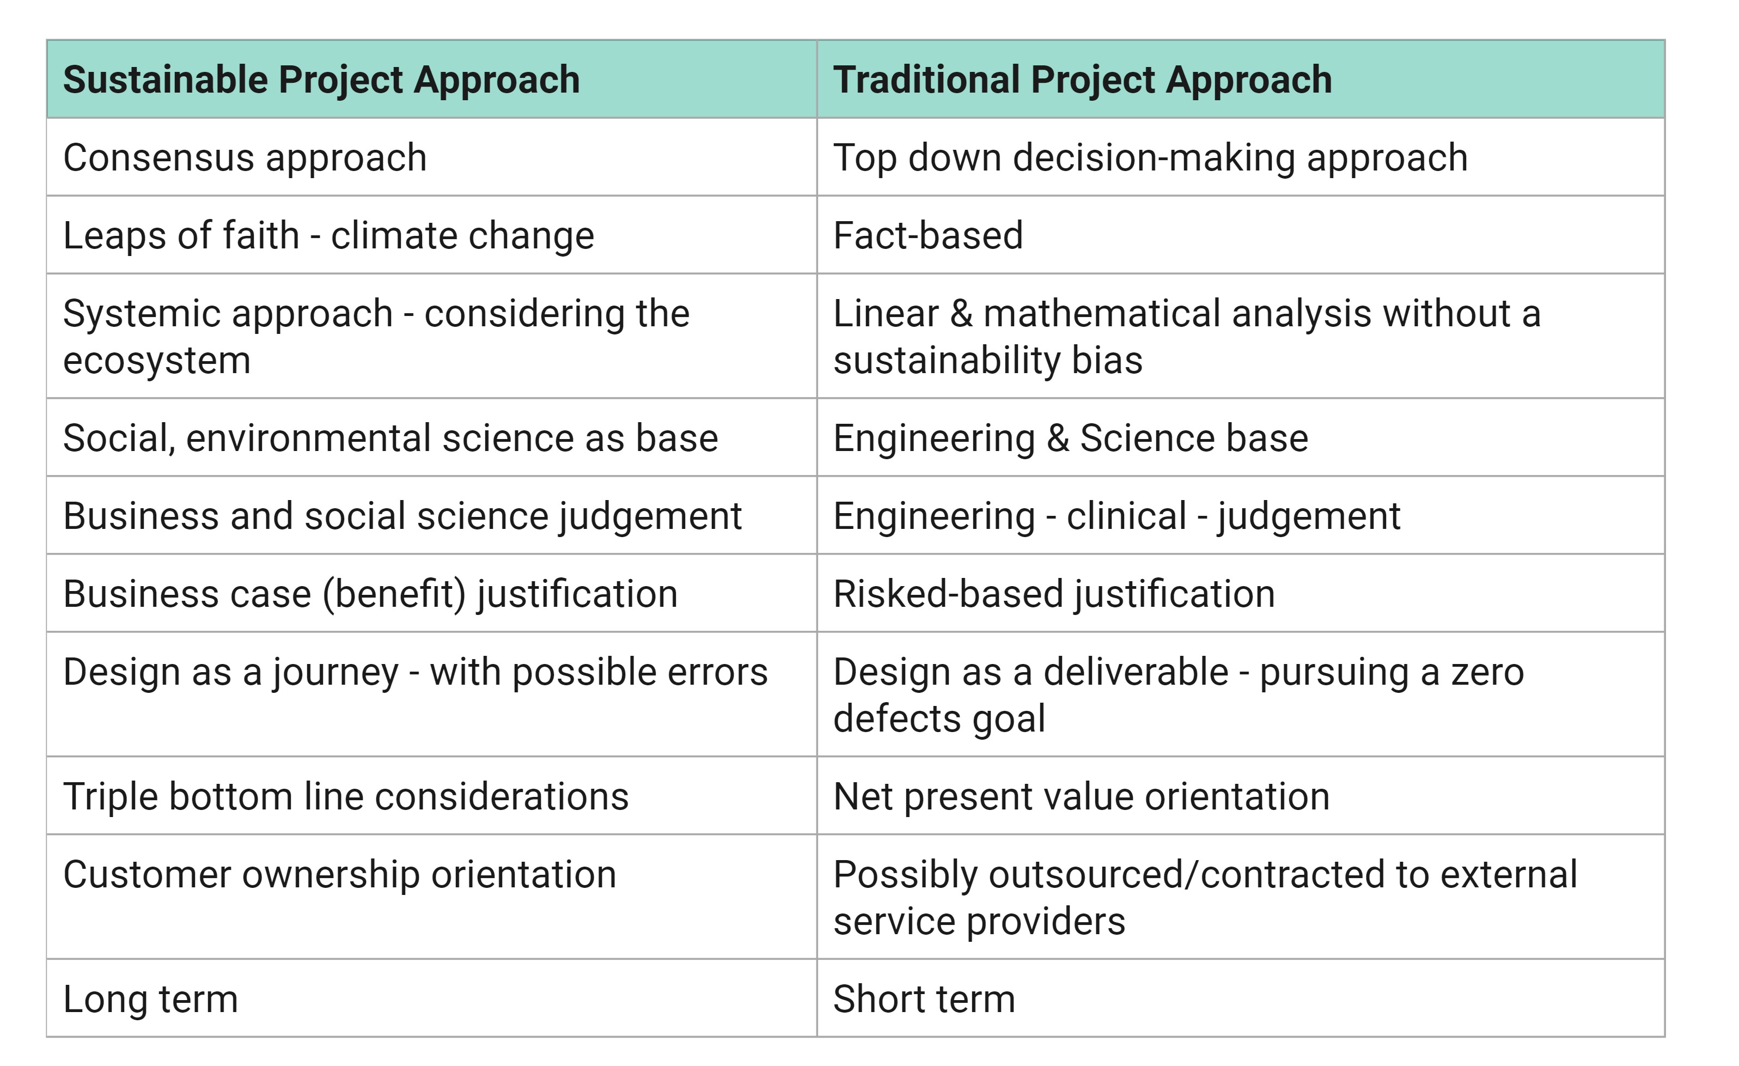Click the 'Risked-based justification' cell
Viewport: 1739px width, 1066px height.
coord(1054,594)
